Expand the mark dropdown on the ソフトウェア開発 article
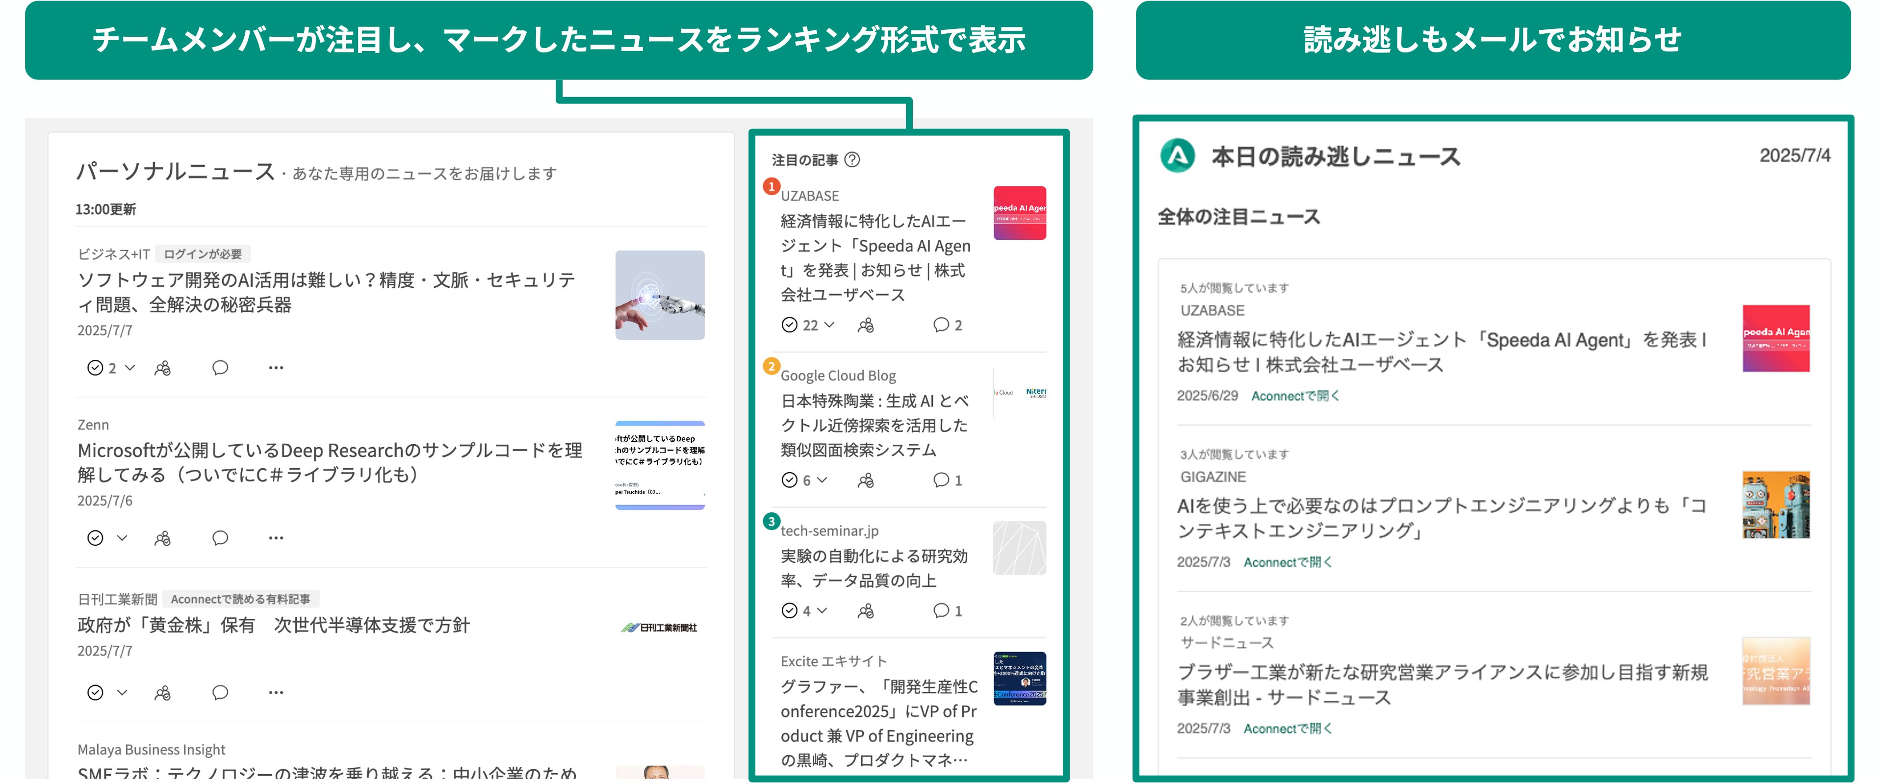 pyautogui.click(x=130, y=368)
